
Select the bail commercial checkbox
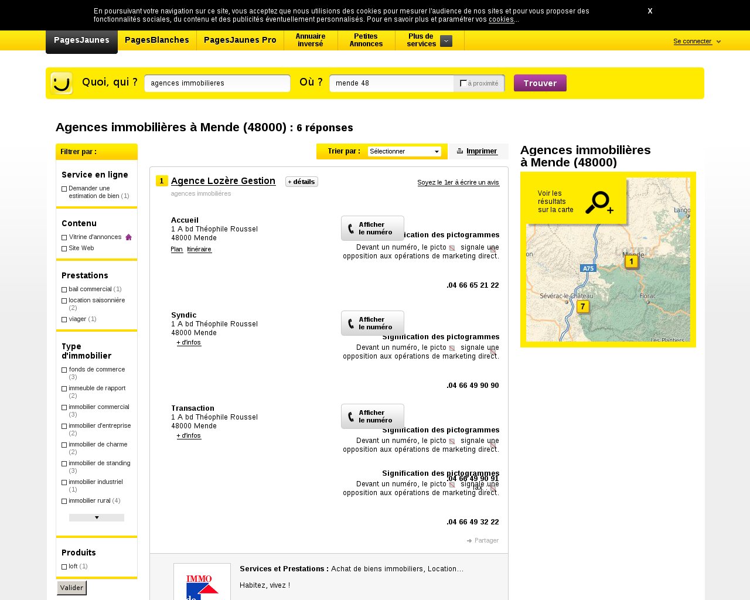point(64,289)
